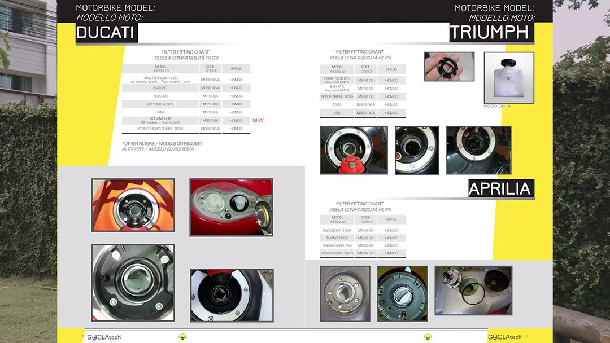The image size is (610, 343).
Task: Click the round yellow emblem on Ducati page footer
Action: click(x=182, y=337)
